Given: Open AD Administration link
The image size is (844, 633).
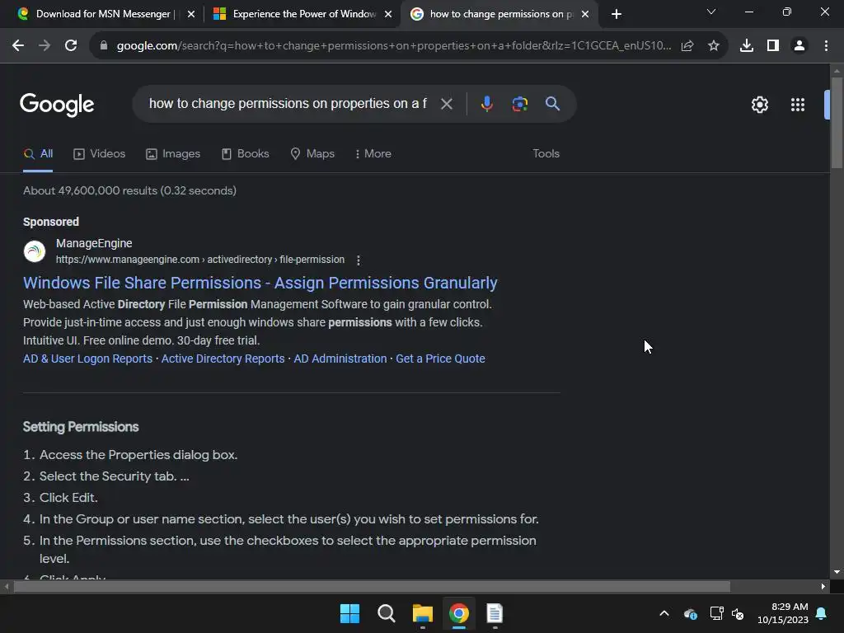Looking at the screenshot, I should [340, 359].
